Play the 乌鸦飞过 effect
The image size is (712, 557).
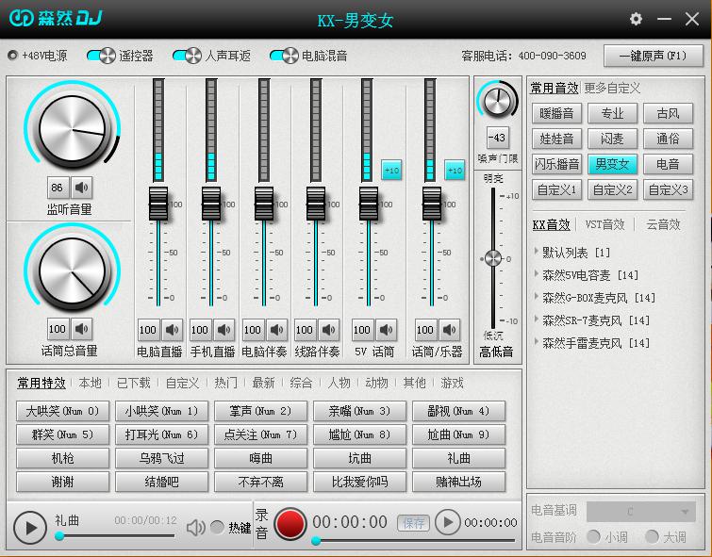(x=161, y=458)
